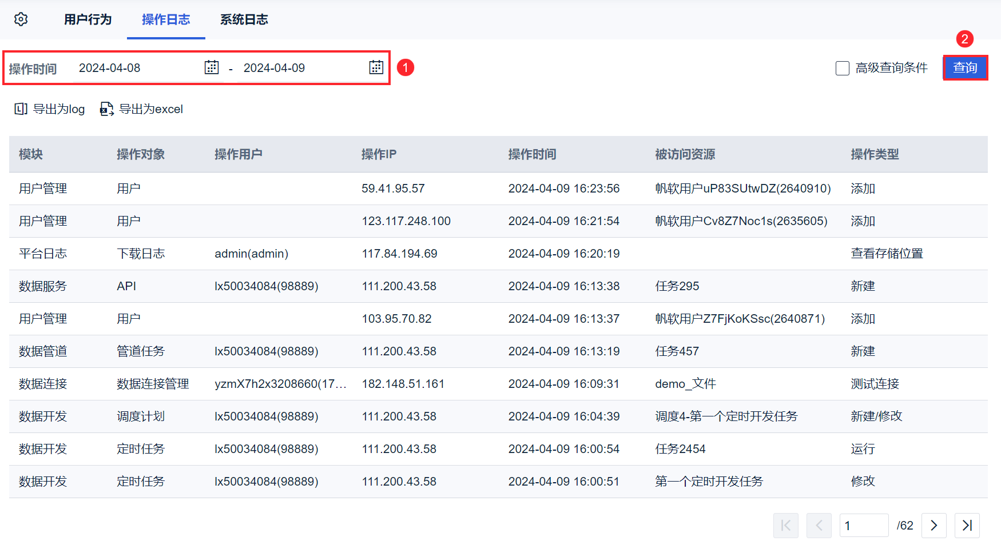Select the 操作日志 tab
The image size is (1001, 545).
tap(166, 19)
